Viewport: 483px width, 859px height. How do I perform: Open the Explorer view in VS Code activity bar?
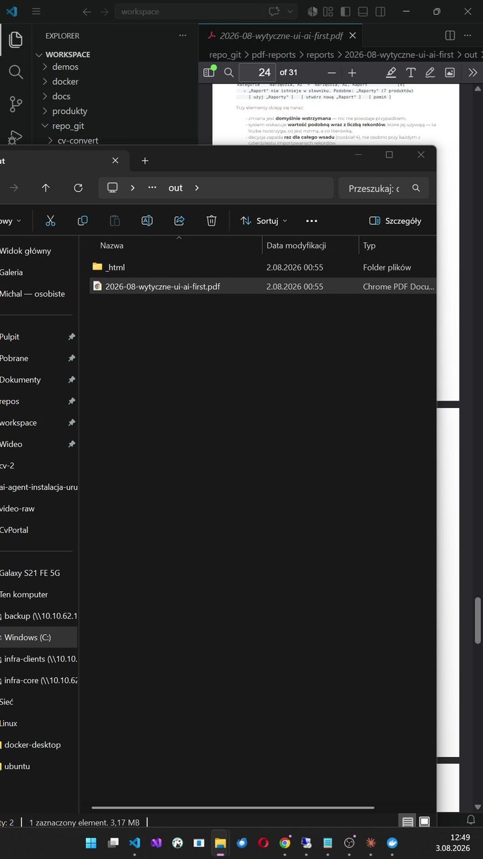pos(15,40)
